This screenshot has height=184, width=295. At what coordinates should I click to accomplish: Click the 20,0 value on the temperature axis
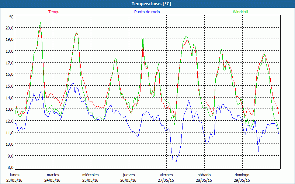coord(9,28)
